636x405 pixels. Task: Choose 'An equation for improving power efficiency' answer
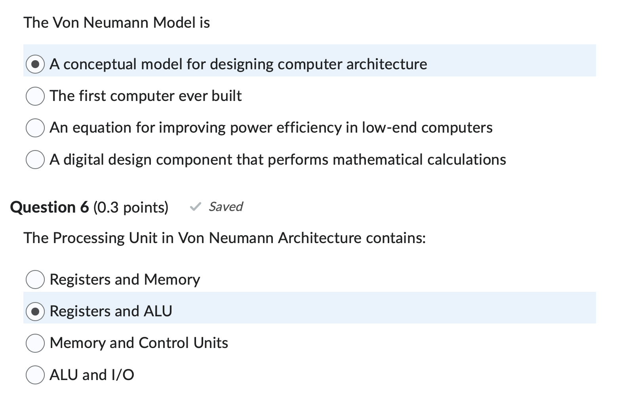tap(35, 128)
